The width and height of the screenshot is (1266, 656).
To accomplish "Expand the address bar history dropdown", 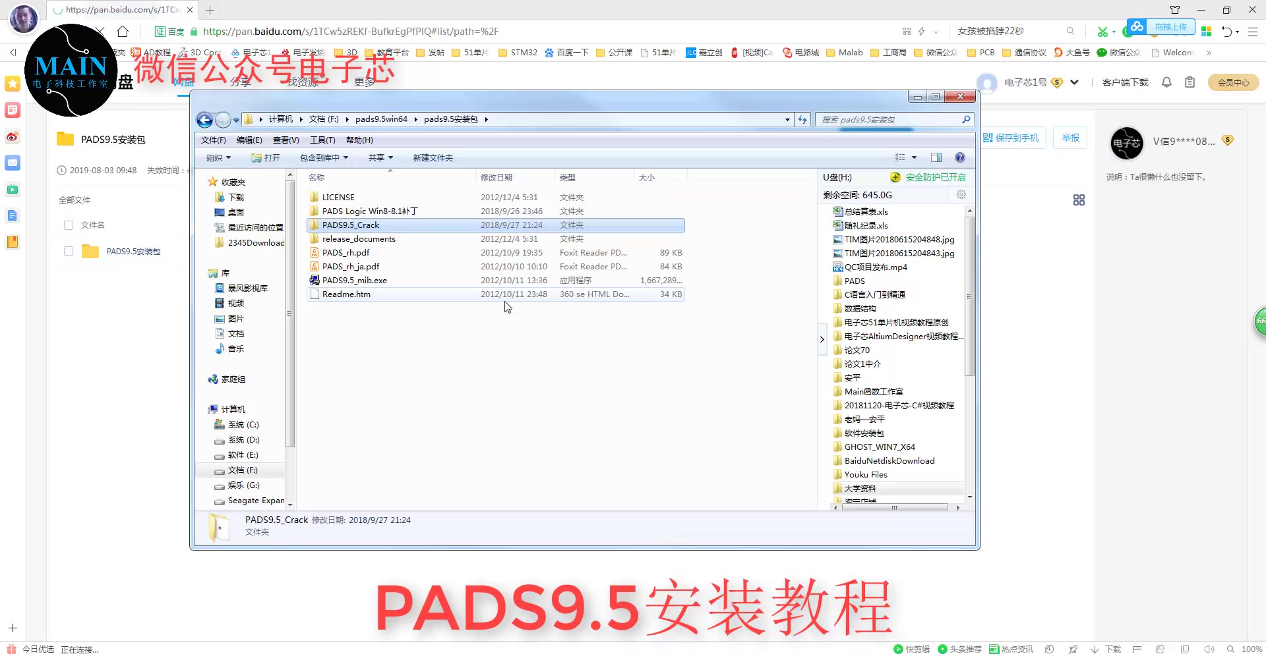I will tap(787, 120).
